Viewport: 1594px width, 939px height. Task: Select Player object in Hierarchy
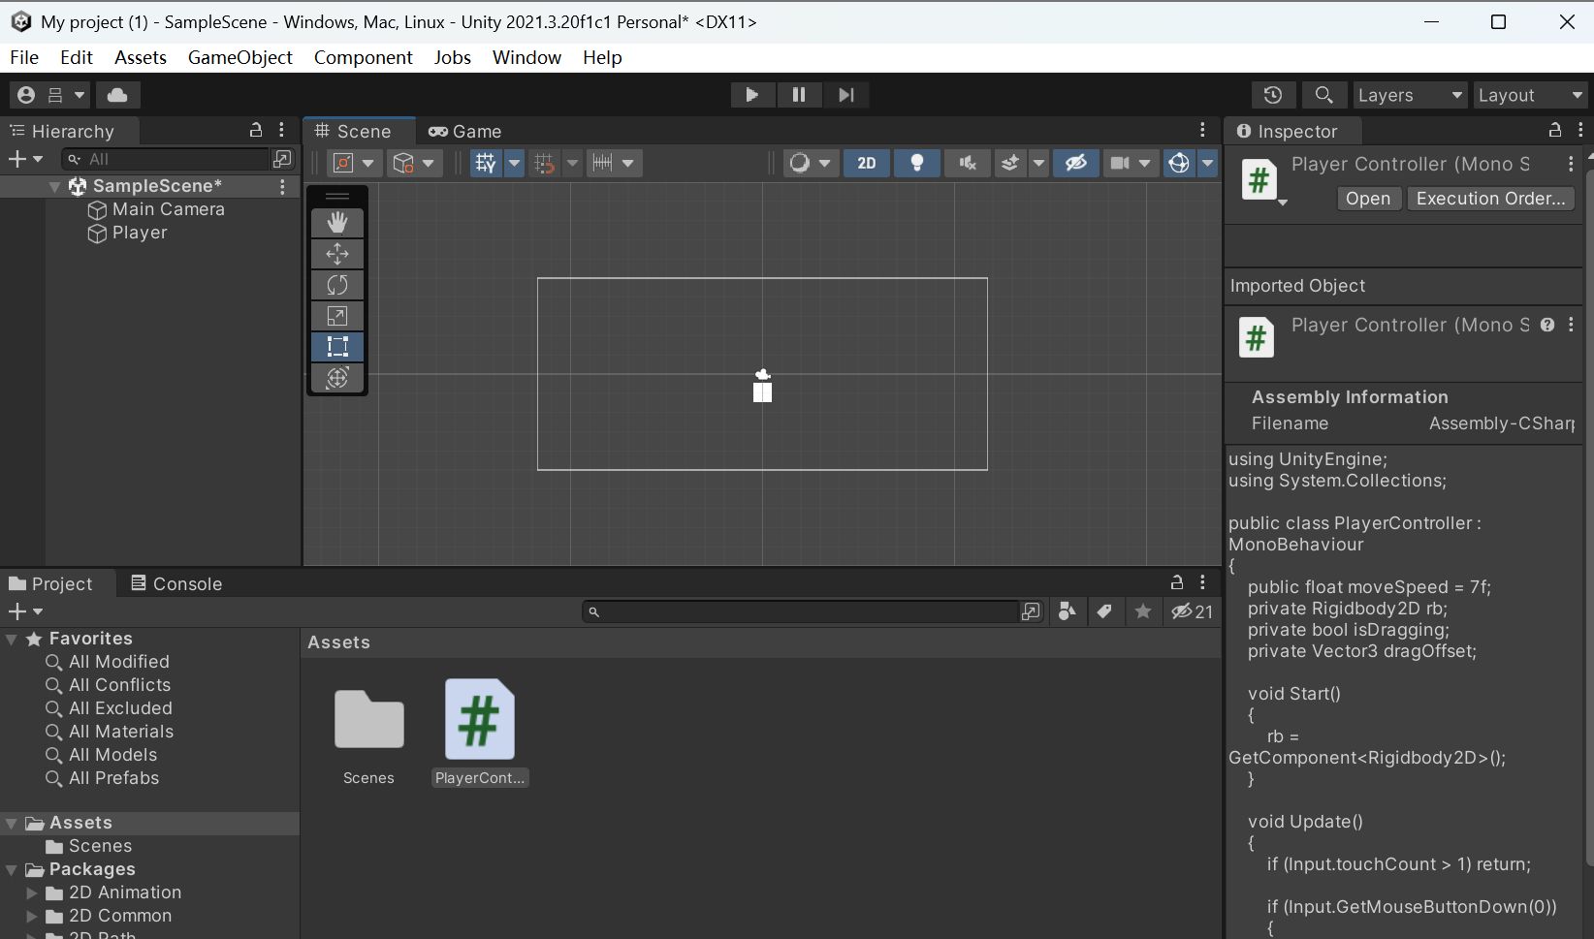[x=140, y=233]
